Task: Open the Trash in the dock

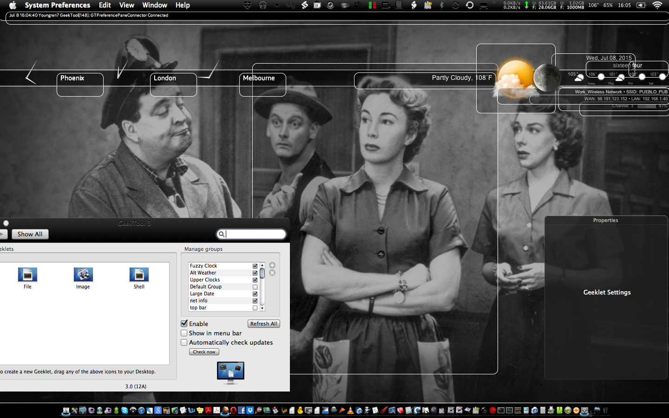Action: [x=605, y=410]
